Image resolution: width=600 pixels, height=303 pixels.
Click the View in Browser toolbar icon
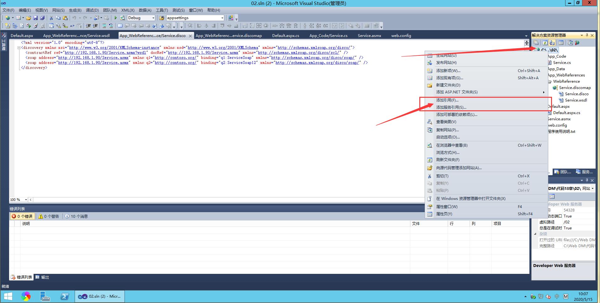coord(122,18)
